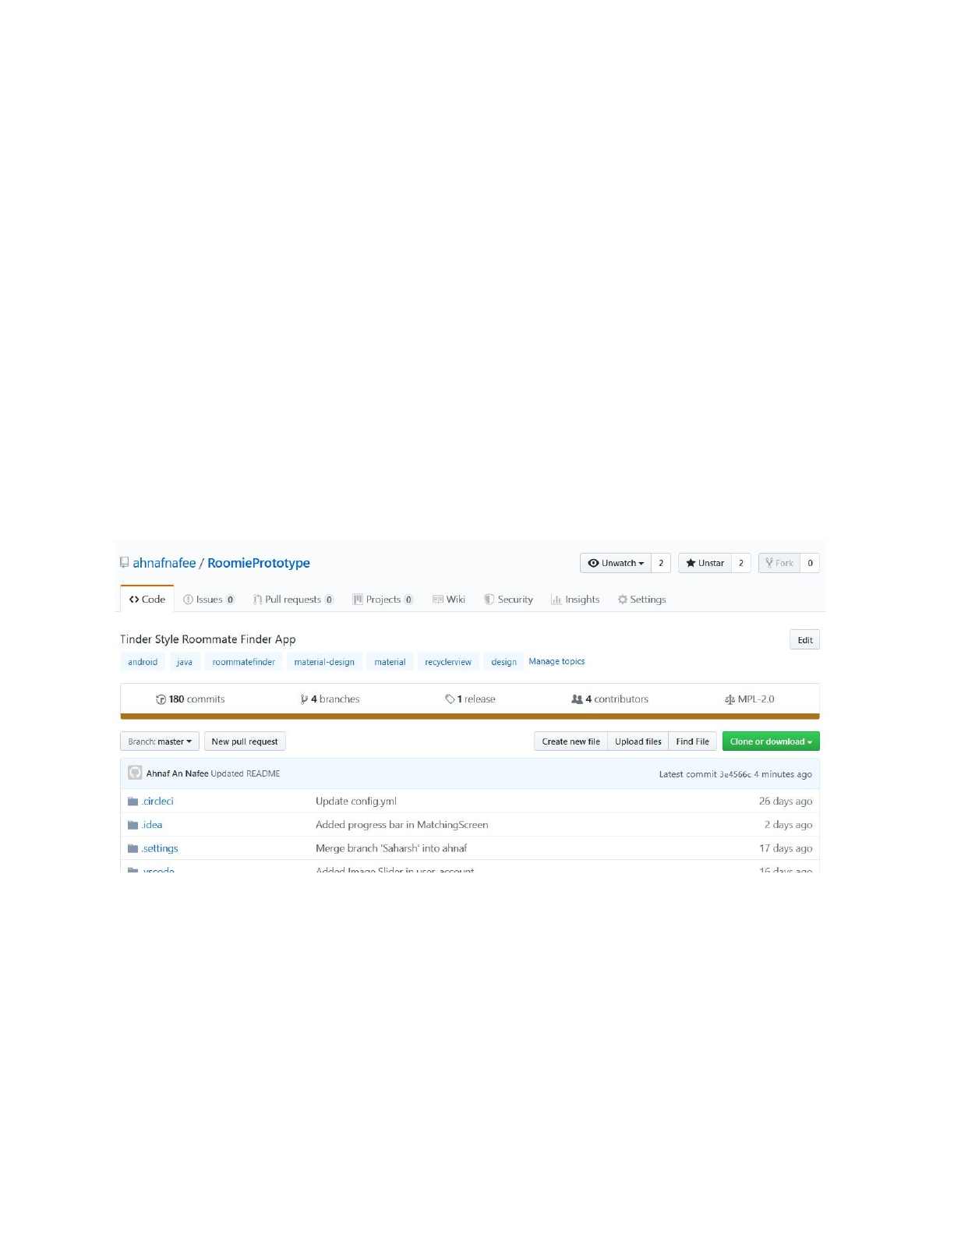Viewport: 954px width, 1235px height.
Task: Select the java topic tag
Action: click(185, 662)
